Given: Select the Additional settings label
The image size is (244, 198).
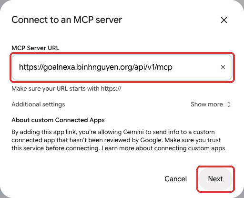Looking at the screenshot, I should point(38,104).
